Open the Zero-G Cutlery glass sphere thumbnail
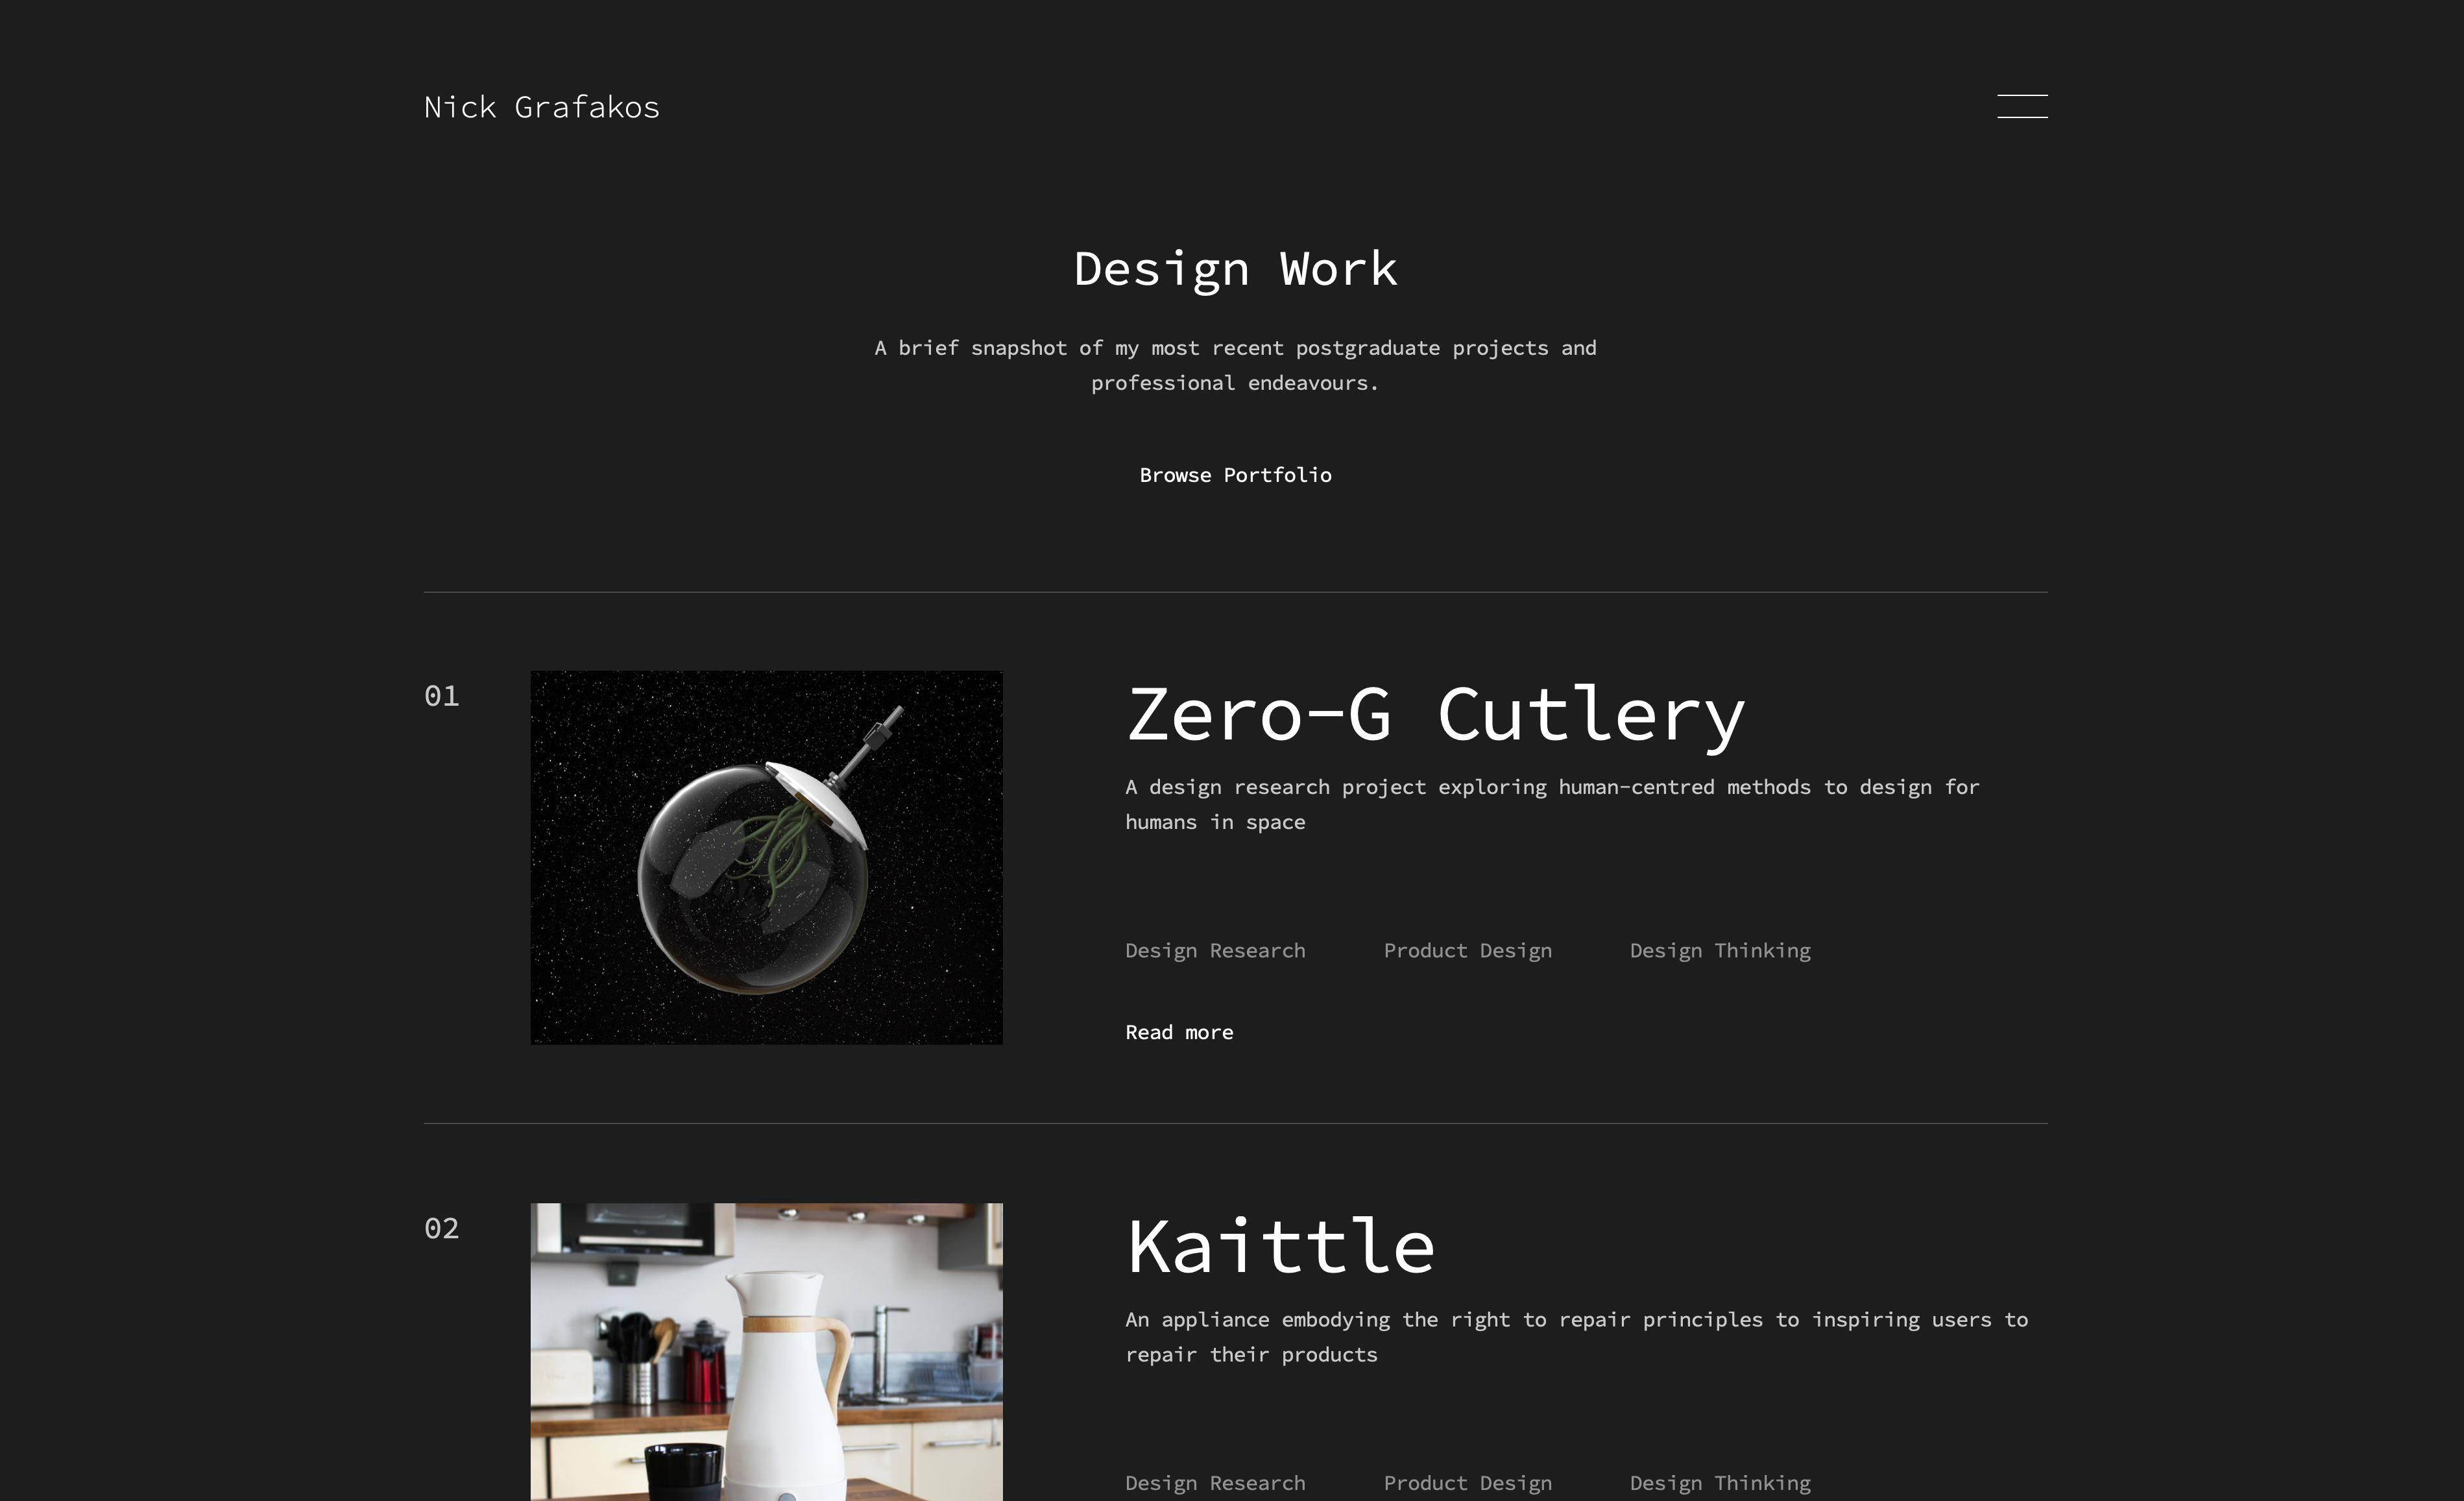Viewport: 2464px width, 1501px height. tap(766, 857)
